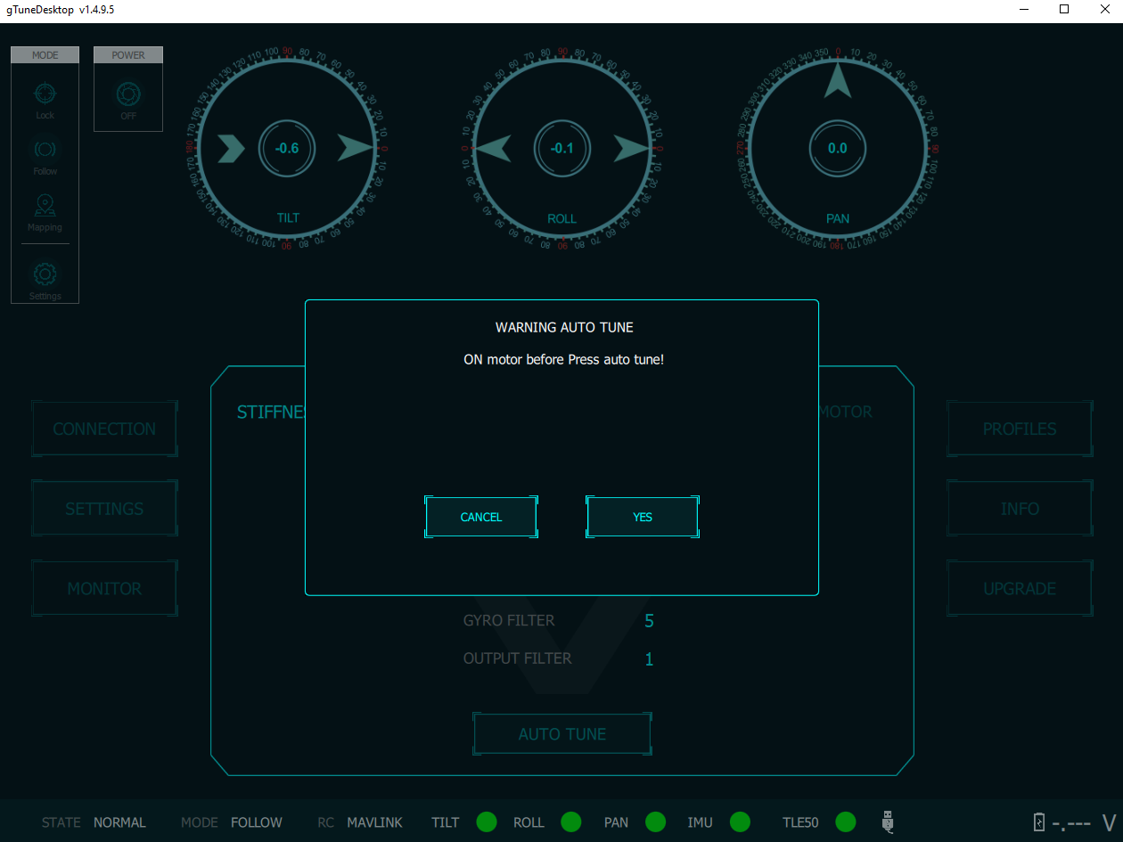Open the UPGRADE menu

coord(1020,589)
